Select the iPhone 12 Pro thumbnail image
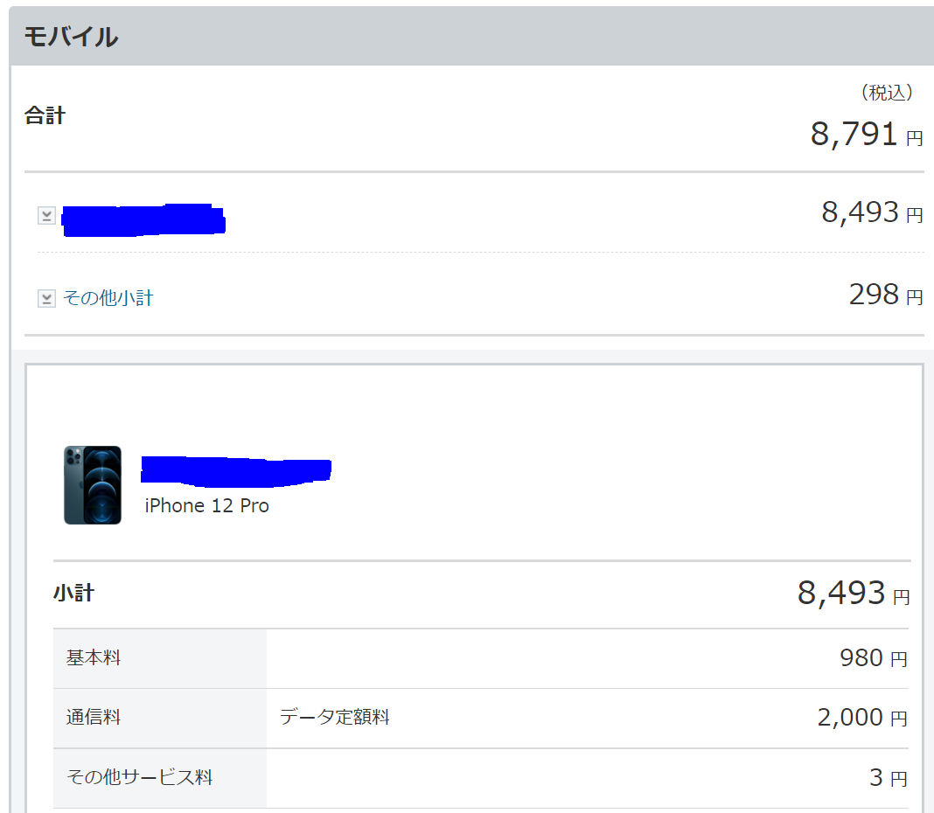 point(93,485)
